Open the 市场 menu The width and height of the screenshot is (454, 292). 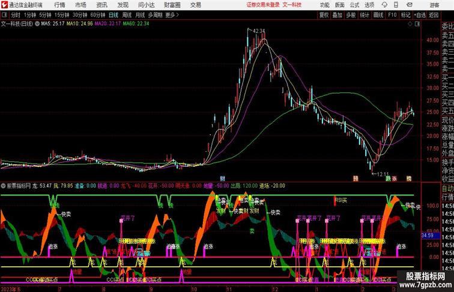[x=80, y=5]
